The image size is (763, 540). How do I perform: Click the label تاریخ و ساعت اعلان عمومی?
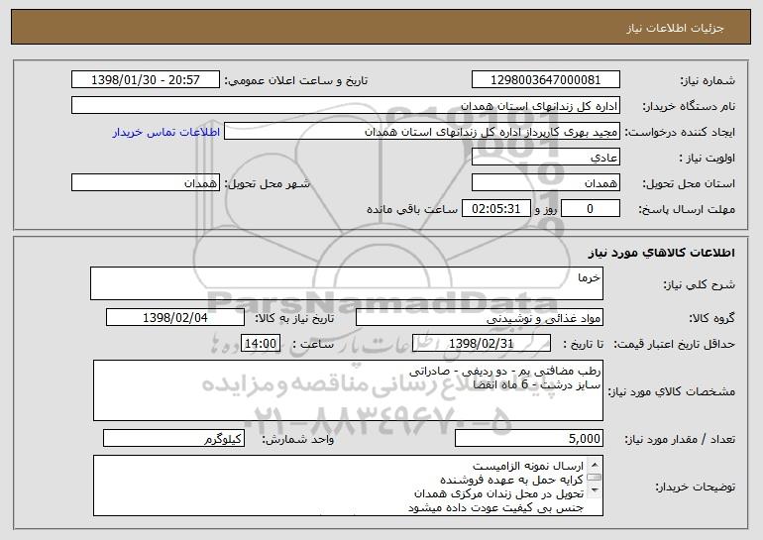coord(296,81)
